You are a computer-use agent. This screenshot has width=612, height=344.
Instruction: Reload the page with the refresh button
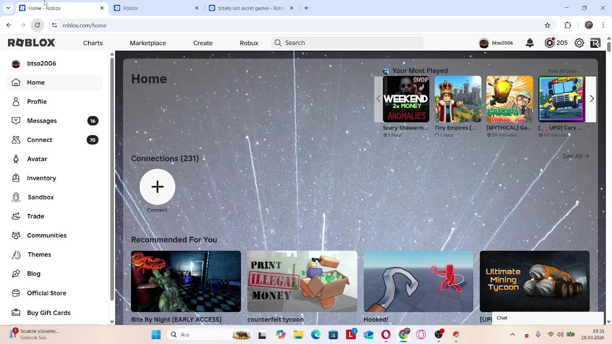[37, 25]
